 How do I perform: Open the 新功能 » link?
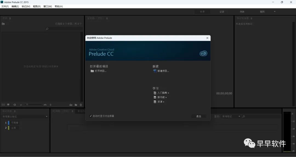point(162,97)
